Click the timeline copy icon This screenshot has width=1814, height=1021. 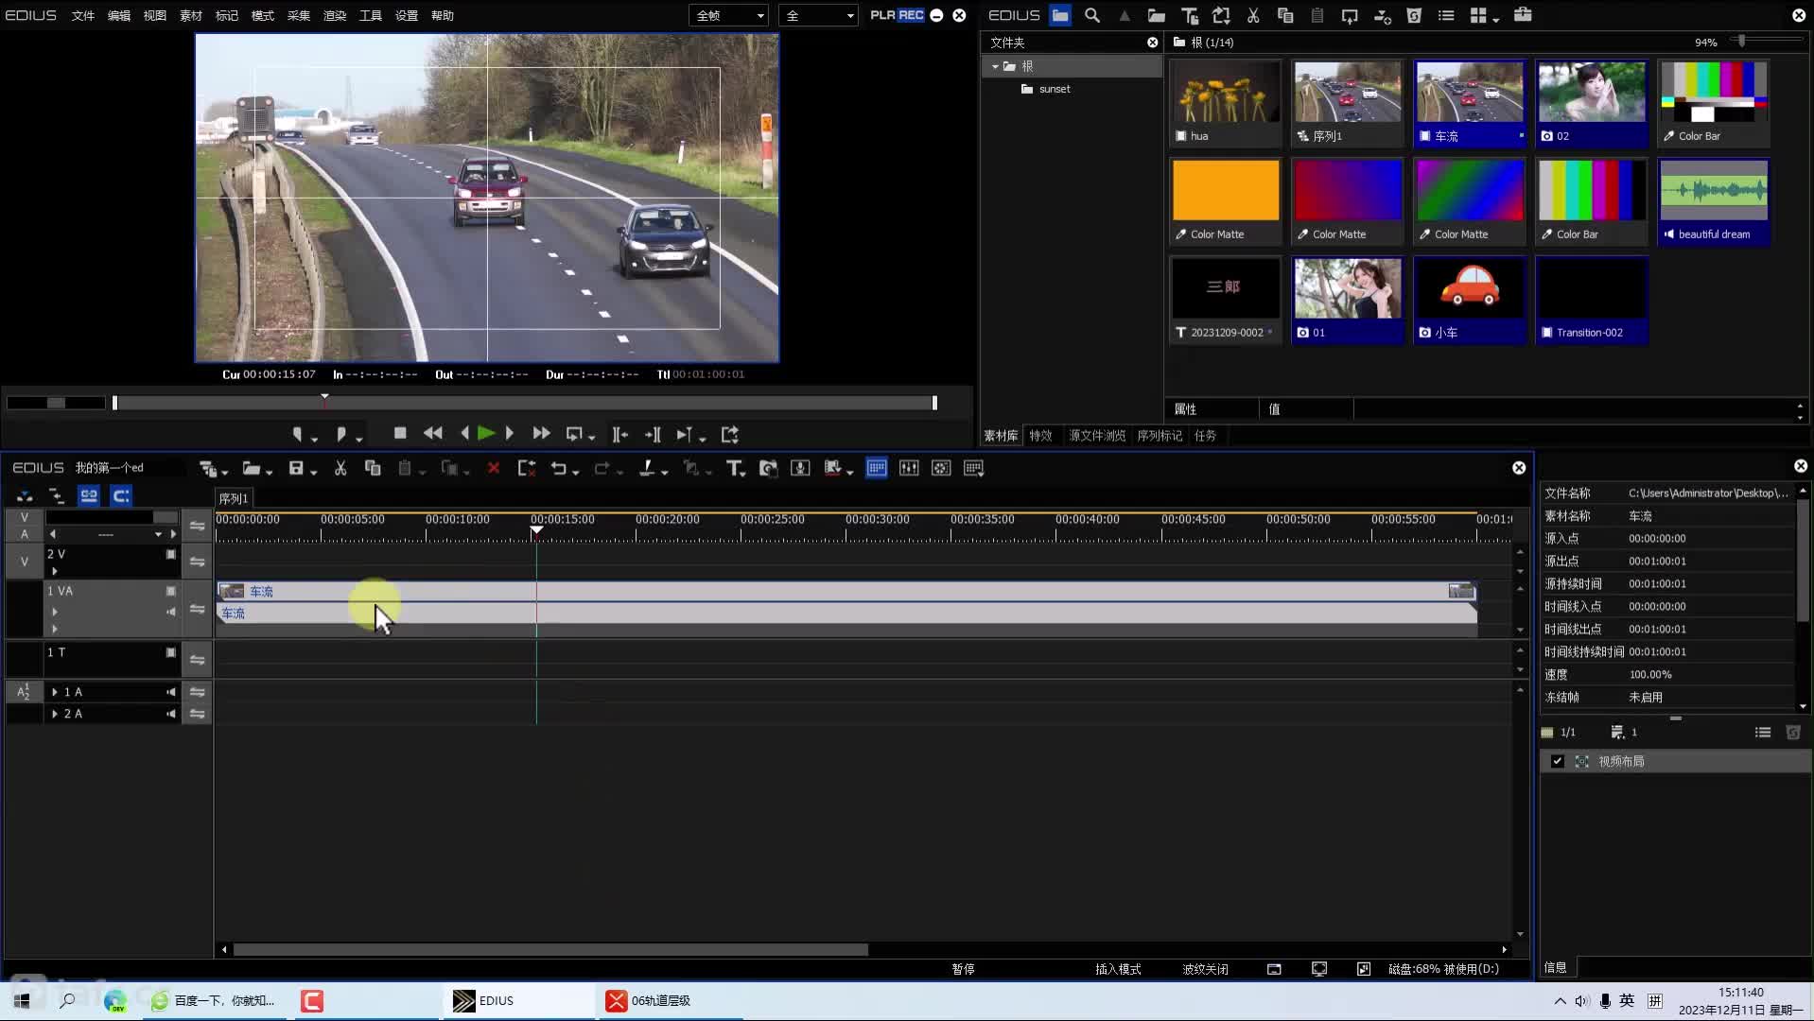pos(373,468)
